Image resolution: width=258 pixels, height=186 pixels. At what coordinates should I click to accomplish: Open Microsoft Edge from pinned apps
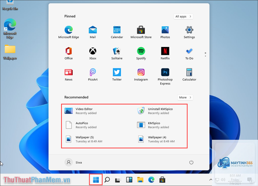click(x=69, y=32)
